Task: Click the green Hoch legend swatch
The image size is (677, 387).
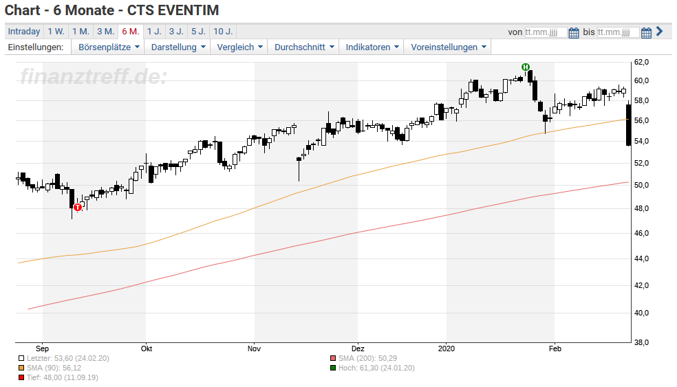Action: point(333,368)
